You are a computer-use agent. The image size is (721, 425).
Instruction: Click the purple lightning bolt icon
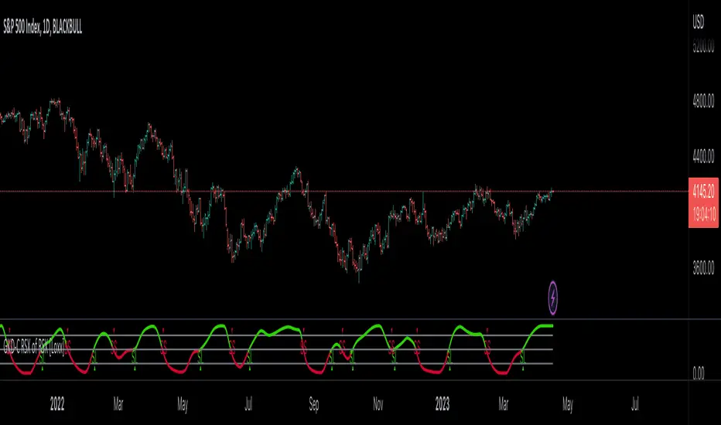tap(552, 298)
